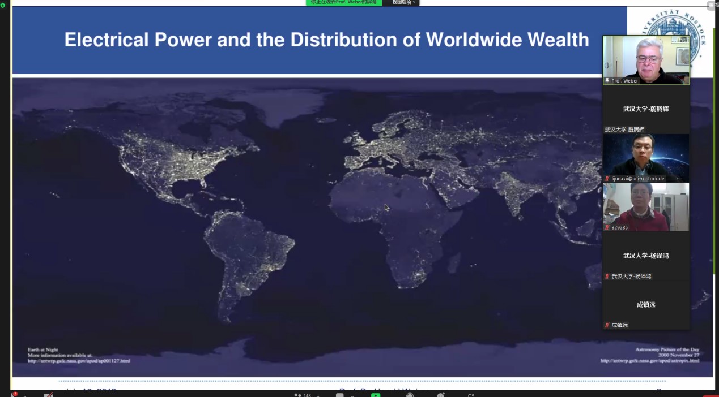This screenshot has width=719, height=397.
Task: Click the muted mic icon beside lijun.cai
Action: [607, 179]
